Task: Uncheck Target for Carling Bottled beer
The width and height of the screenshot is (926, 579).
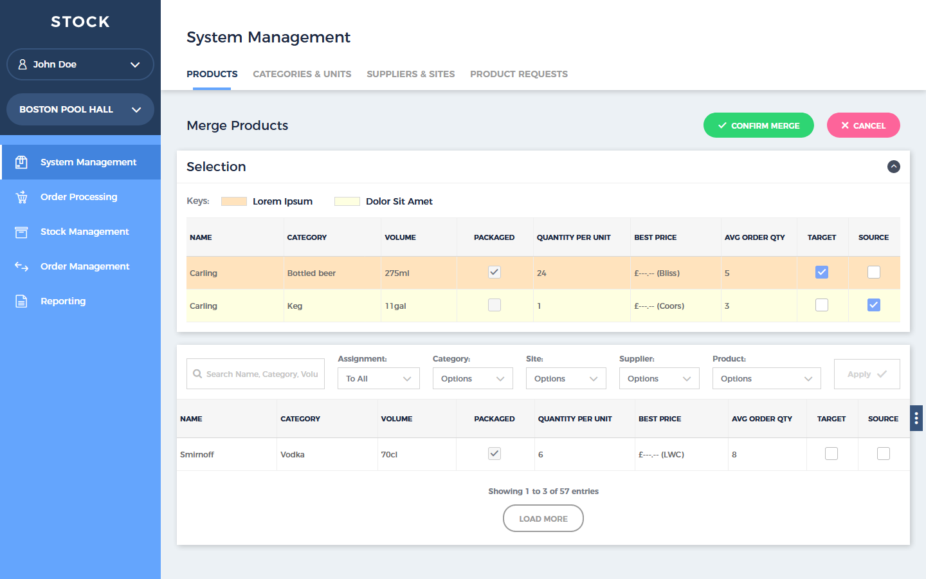Action: click(x=822, y=272)
